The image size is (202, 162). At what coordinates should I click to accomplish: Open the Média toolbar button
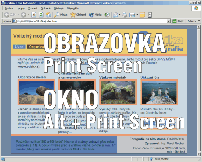tap(95, 15)
